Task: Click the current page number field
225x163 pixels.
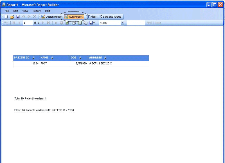Action: coord(28,23)
